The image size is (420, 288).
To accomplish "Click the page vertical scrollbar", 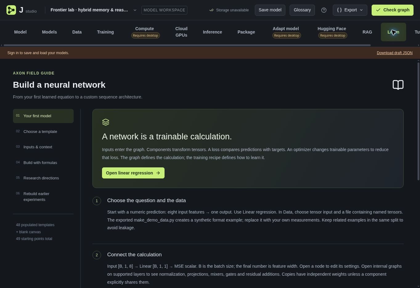I will (418, 121).
